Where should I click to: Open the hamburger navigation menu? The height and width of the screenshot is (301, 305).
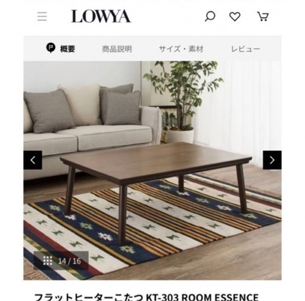42,16
